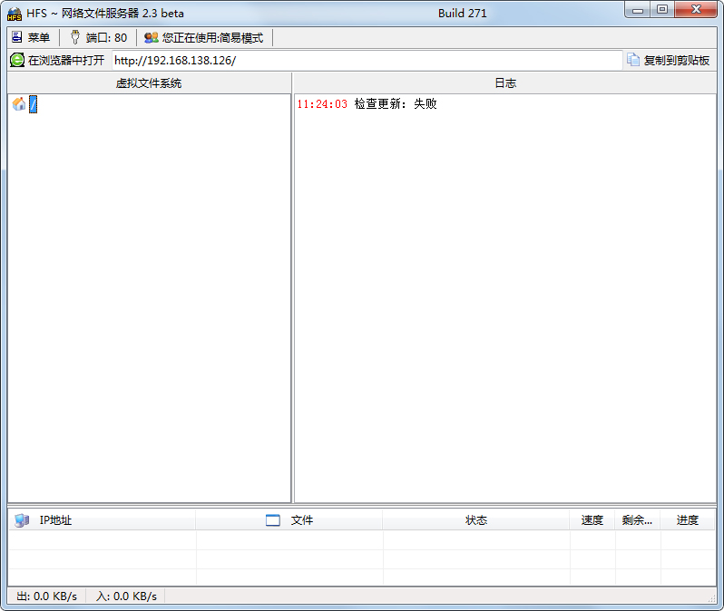This screenshot has width=724, height=611.
Task: Click the 进度 column header
Action: (x=688, y=520)
